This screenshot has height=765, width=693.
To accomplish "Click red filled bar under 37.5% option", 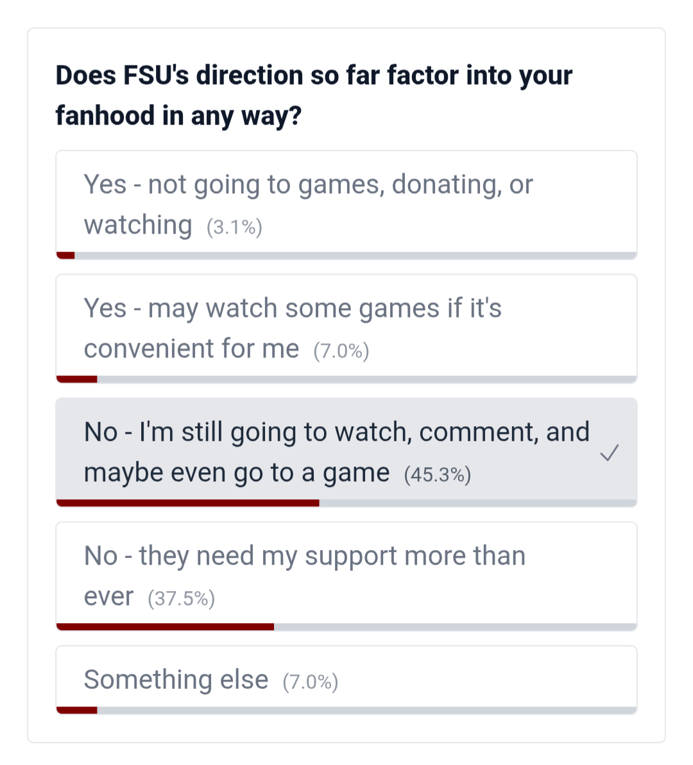I will click(165, 627).
